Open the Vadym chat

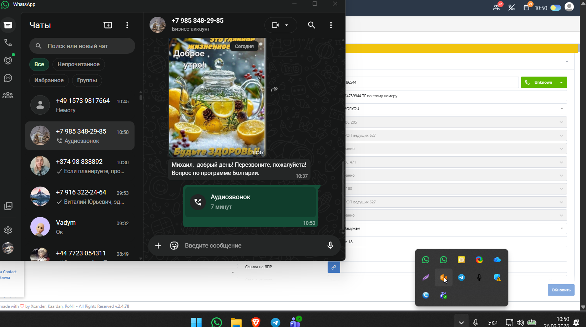click(80, 227)
